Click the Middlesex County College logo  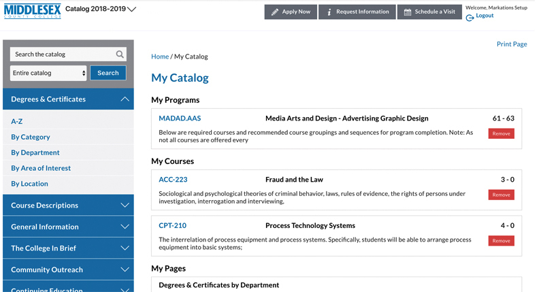(x=33, y=11)
